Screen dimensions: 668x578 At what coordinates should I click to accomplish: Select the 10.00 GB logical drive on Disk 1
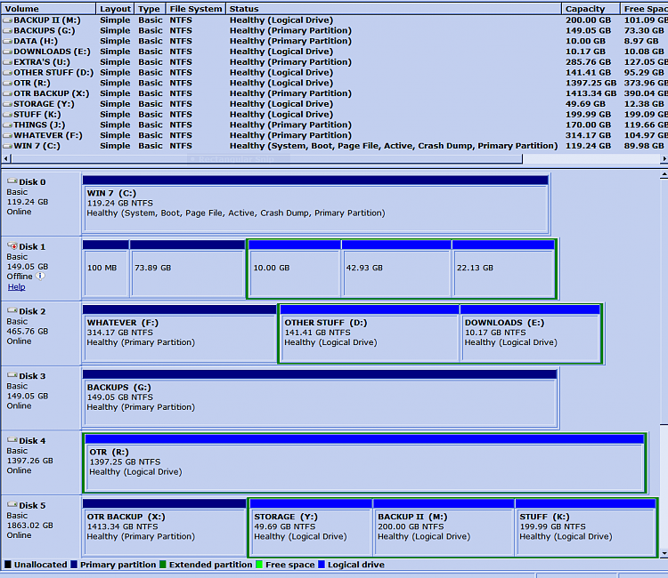click(x=295, y=269)
